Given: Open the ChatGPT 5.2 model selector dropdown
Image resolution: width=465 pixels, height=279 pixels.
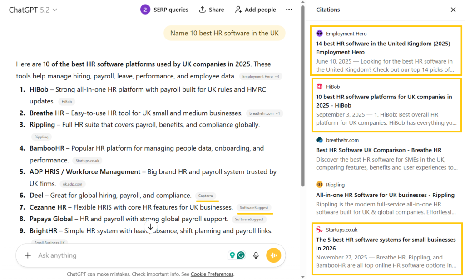Looking at the screenshot, I should click(x=33, y=10).
